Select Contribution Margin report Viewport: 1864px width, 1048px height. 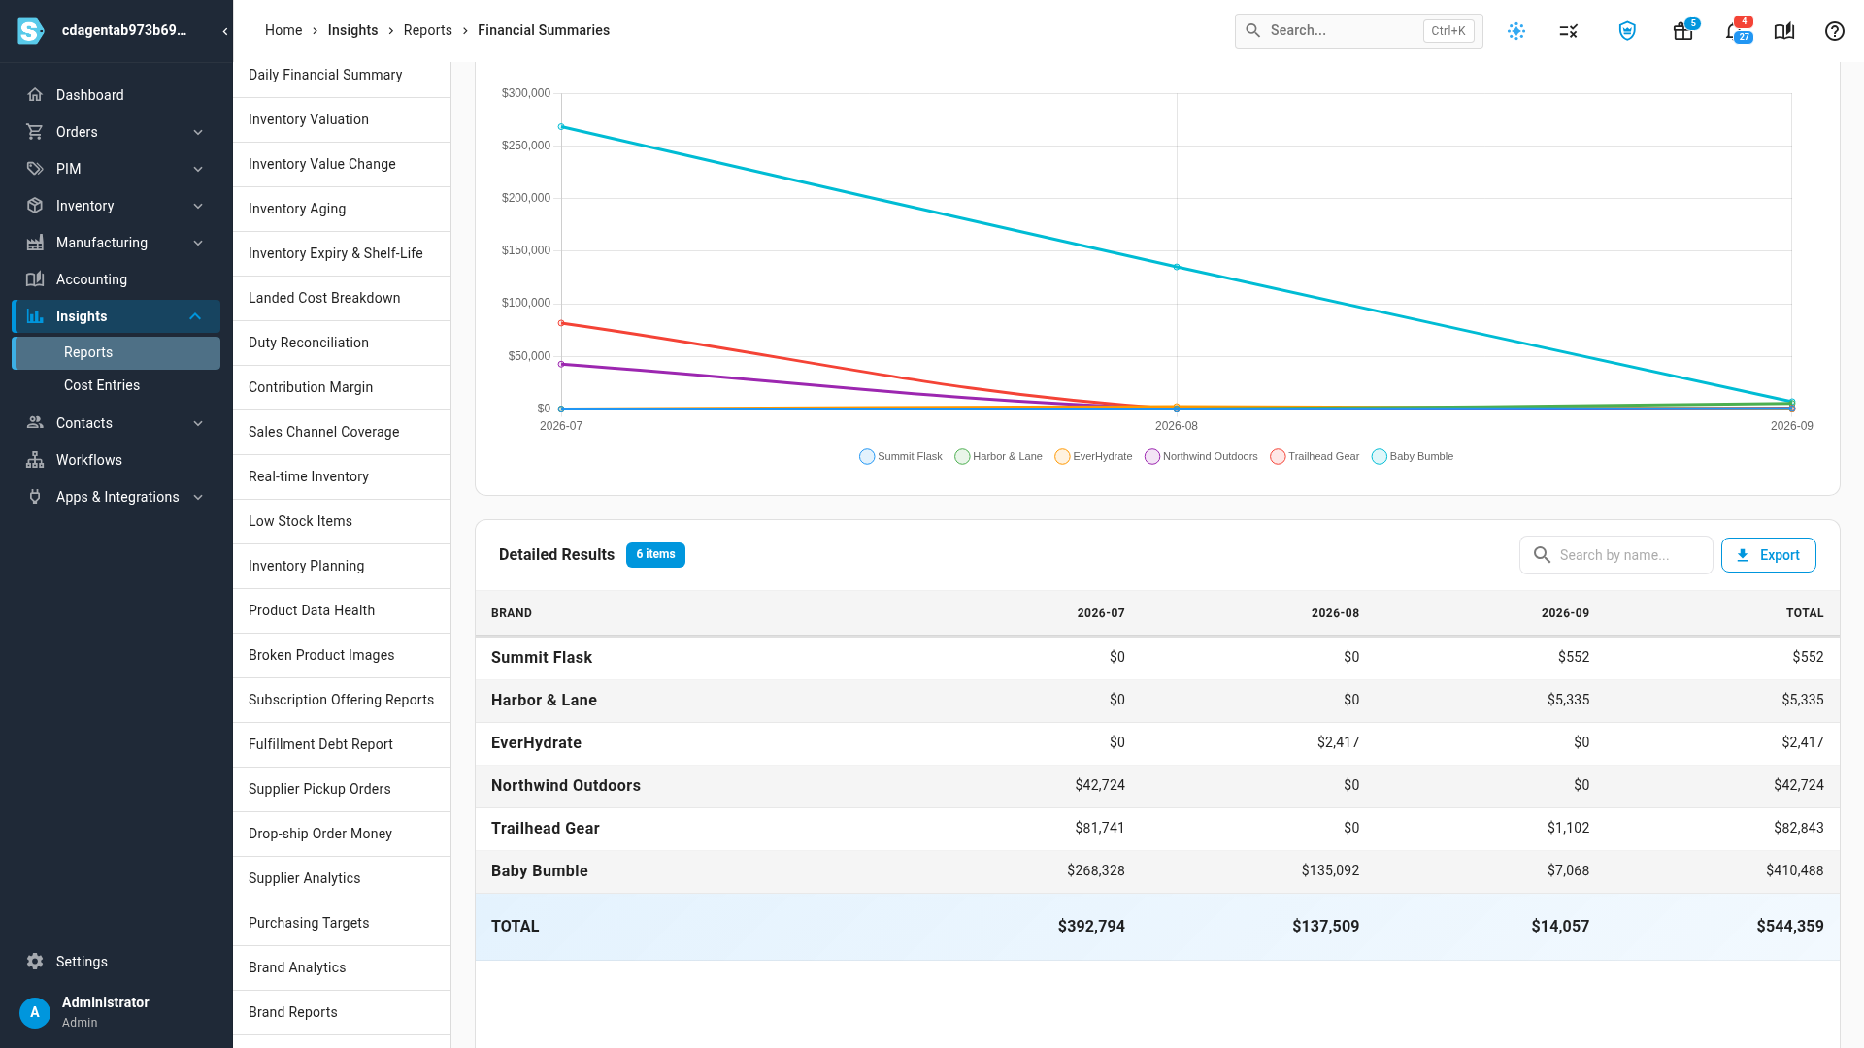tap(342, 387)
